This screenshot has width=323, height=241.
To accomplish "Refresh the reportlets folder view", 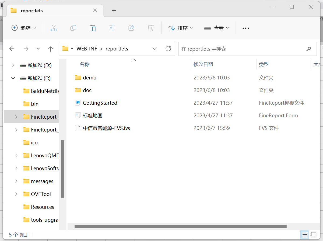I will 168,49.
